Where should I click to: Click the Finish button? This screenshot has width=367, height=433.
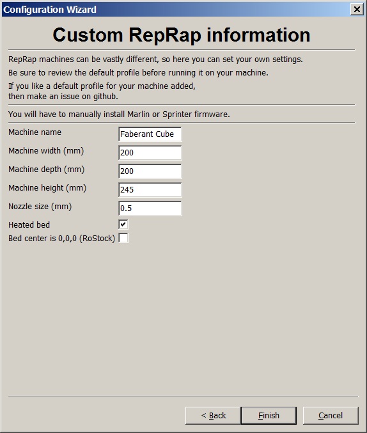pos(269,415)
